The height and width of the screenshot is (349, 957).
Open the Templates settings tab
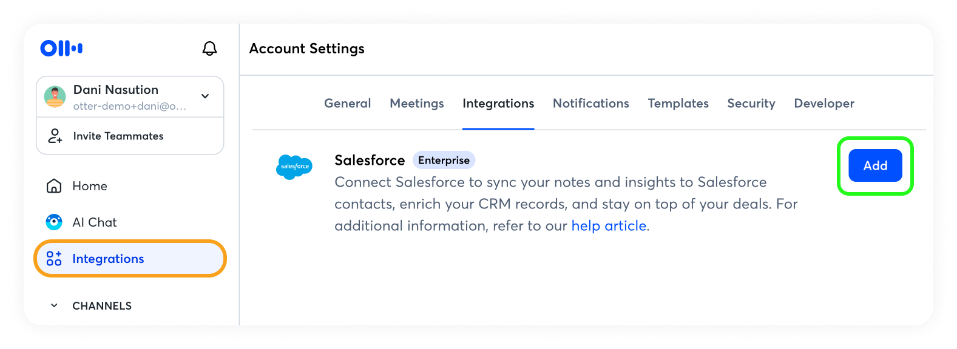tap(678, 104)
